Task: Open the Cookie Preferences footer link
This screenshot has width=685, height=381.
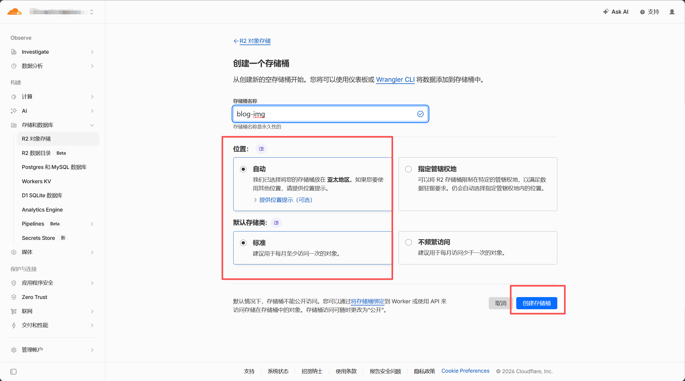Action: 465,371
